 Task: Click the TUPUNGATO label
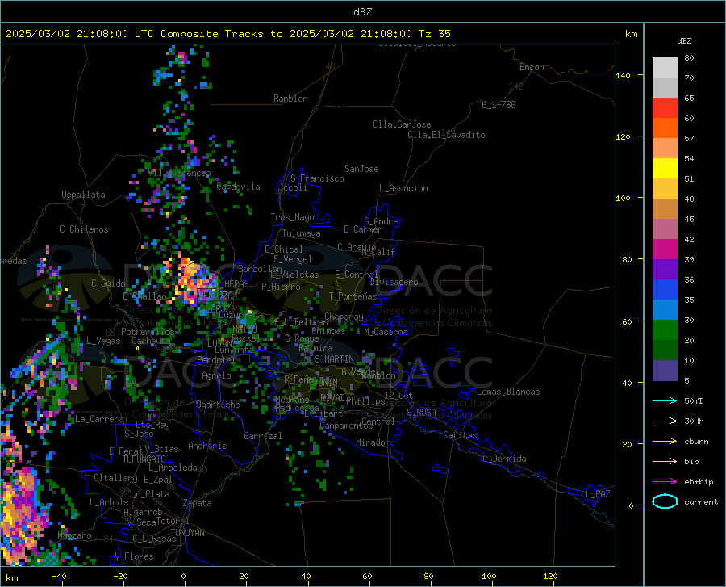pyautogui.click(x=144, y=459)
